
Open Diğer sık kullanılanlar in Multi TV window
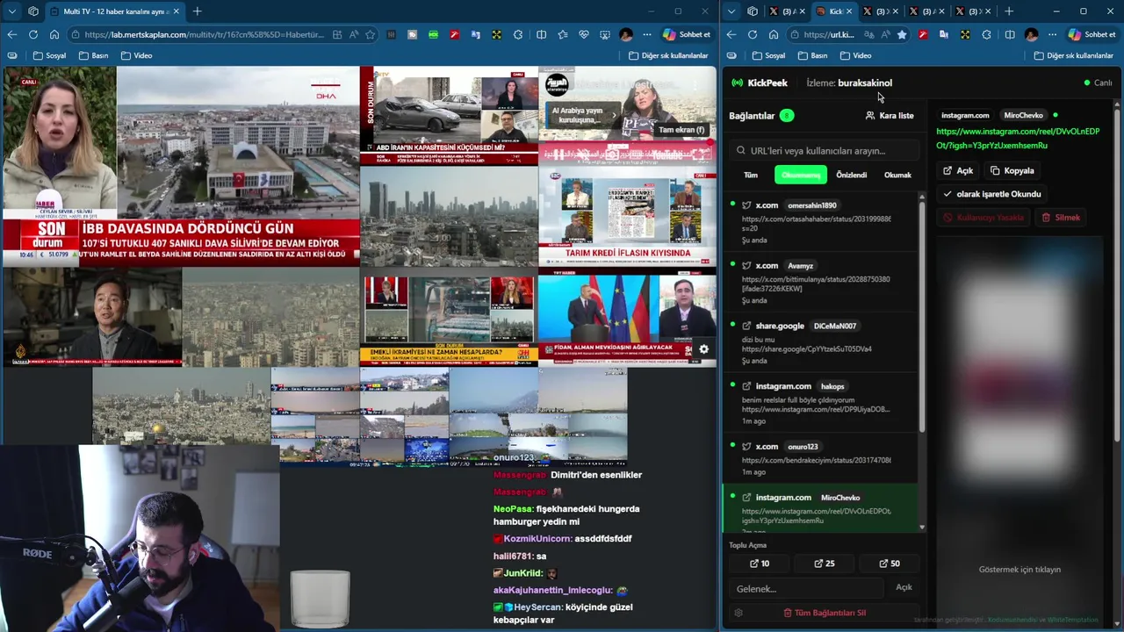tap(668, 55)
